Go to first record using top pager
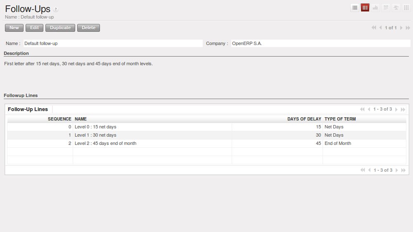 tap(374, 28)
